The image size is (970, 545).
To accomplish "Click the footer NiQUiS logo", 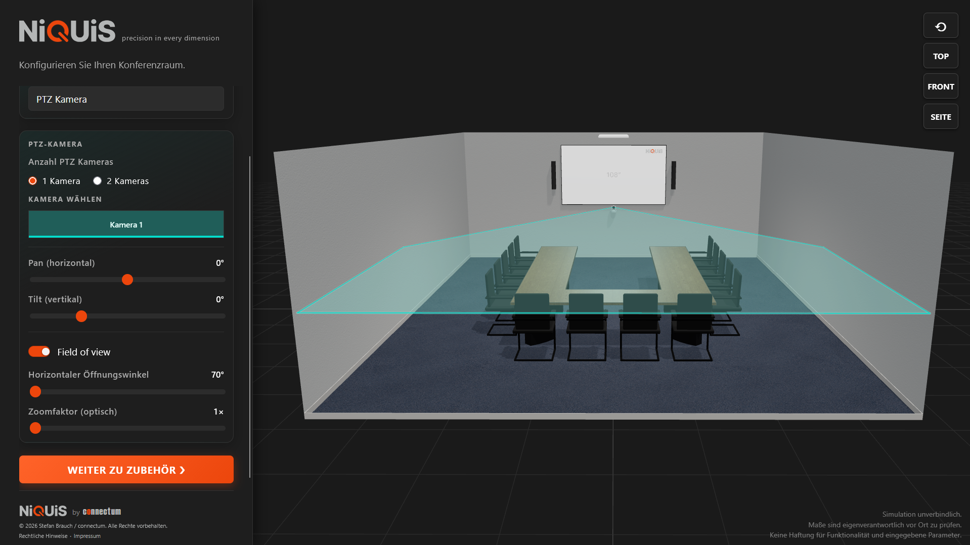I will (x=43, y=511).
